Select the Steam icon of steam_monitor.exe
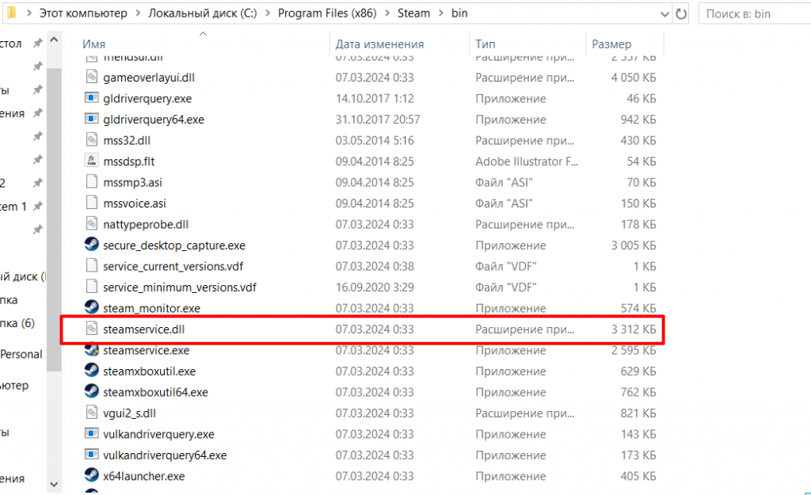The width and height of the screenshot is (811, 495). 92,308
